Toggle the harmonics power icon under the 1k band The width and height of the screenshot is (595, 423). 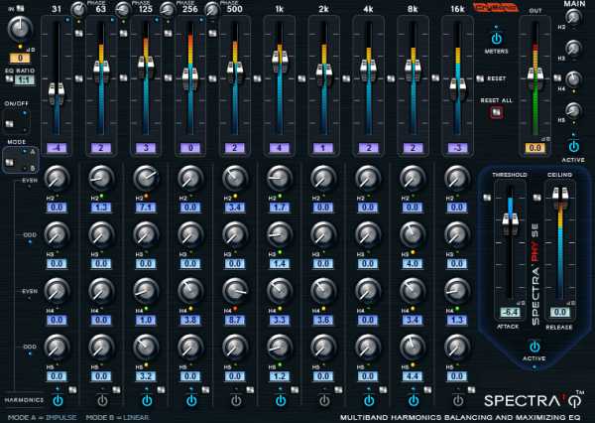tap(281, 400)
